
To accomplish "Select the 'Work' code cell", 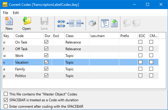I will pos(29,55).
